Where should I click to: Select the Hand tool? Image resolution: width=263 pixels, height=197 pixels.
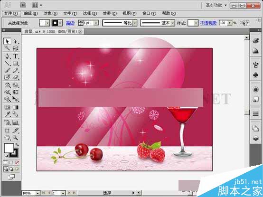point(7,138)
